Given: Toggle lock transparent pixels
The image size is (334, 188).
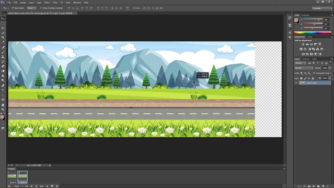Looking at the screenshot, I should [301, 78].
